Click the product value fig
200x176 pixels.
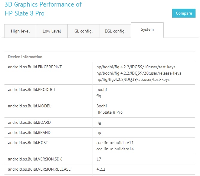(99, 96)
